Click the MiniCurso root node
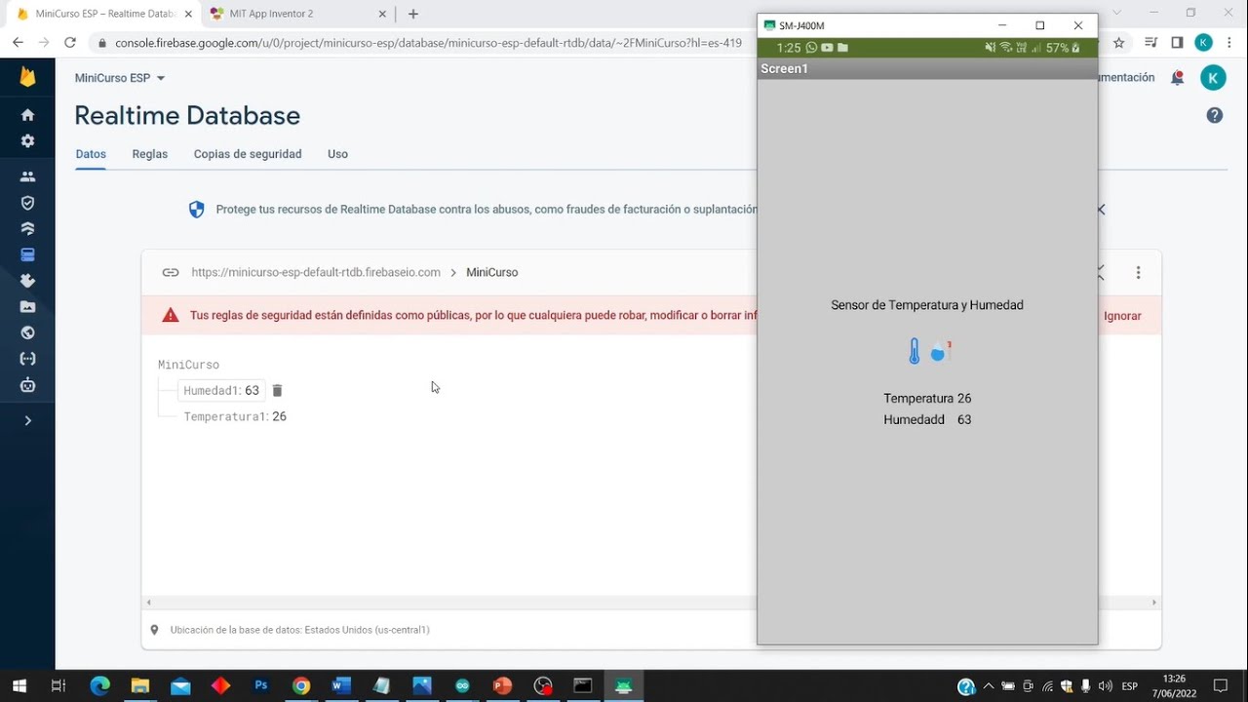This screenshot has height=702, width=1248. [188, 365]
